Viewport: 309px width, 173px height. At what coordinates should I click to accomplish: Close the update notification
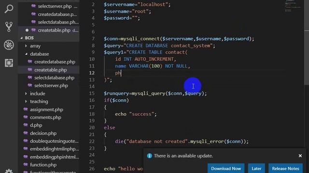click(x=300, y=156)
